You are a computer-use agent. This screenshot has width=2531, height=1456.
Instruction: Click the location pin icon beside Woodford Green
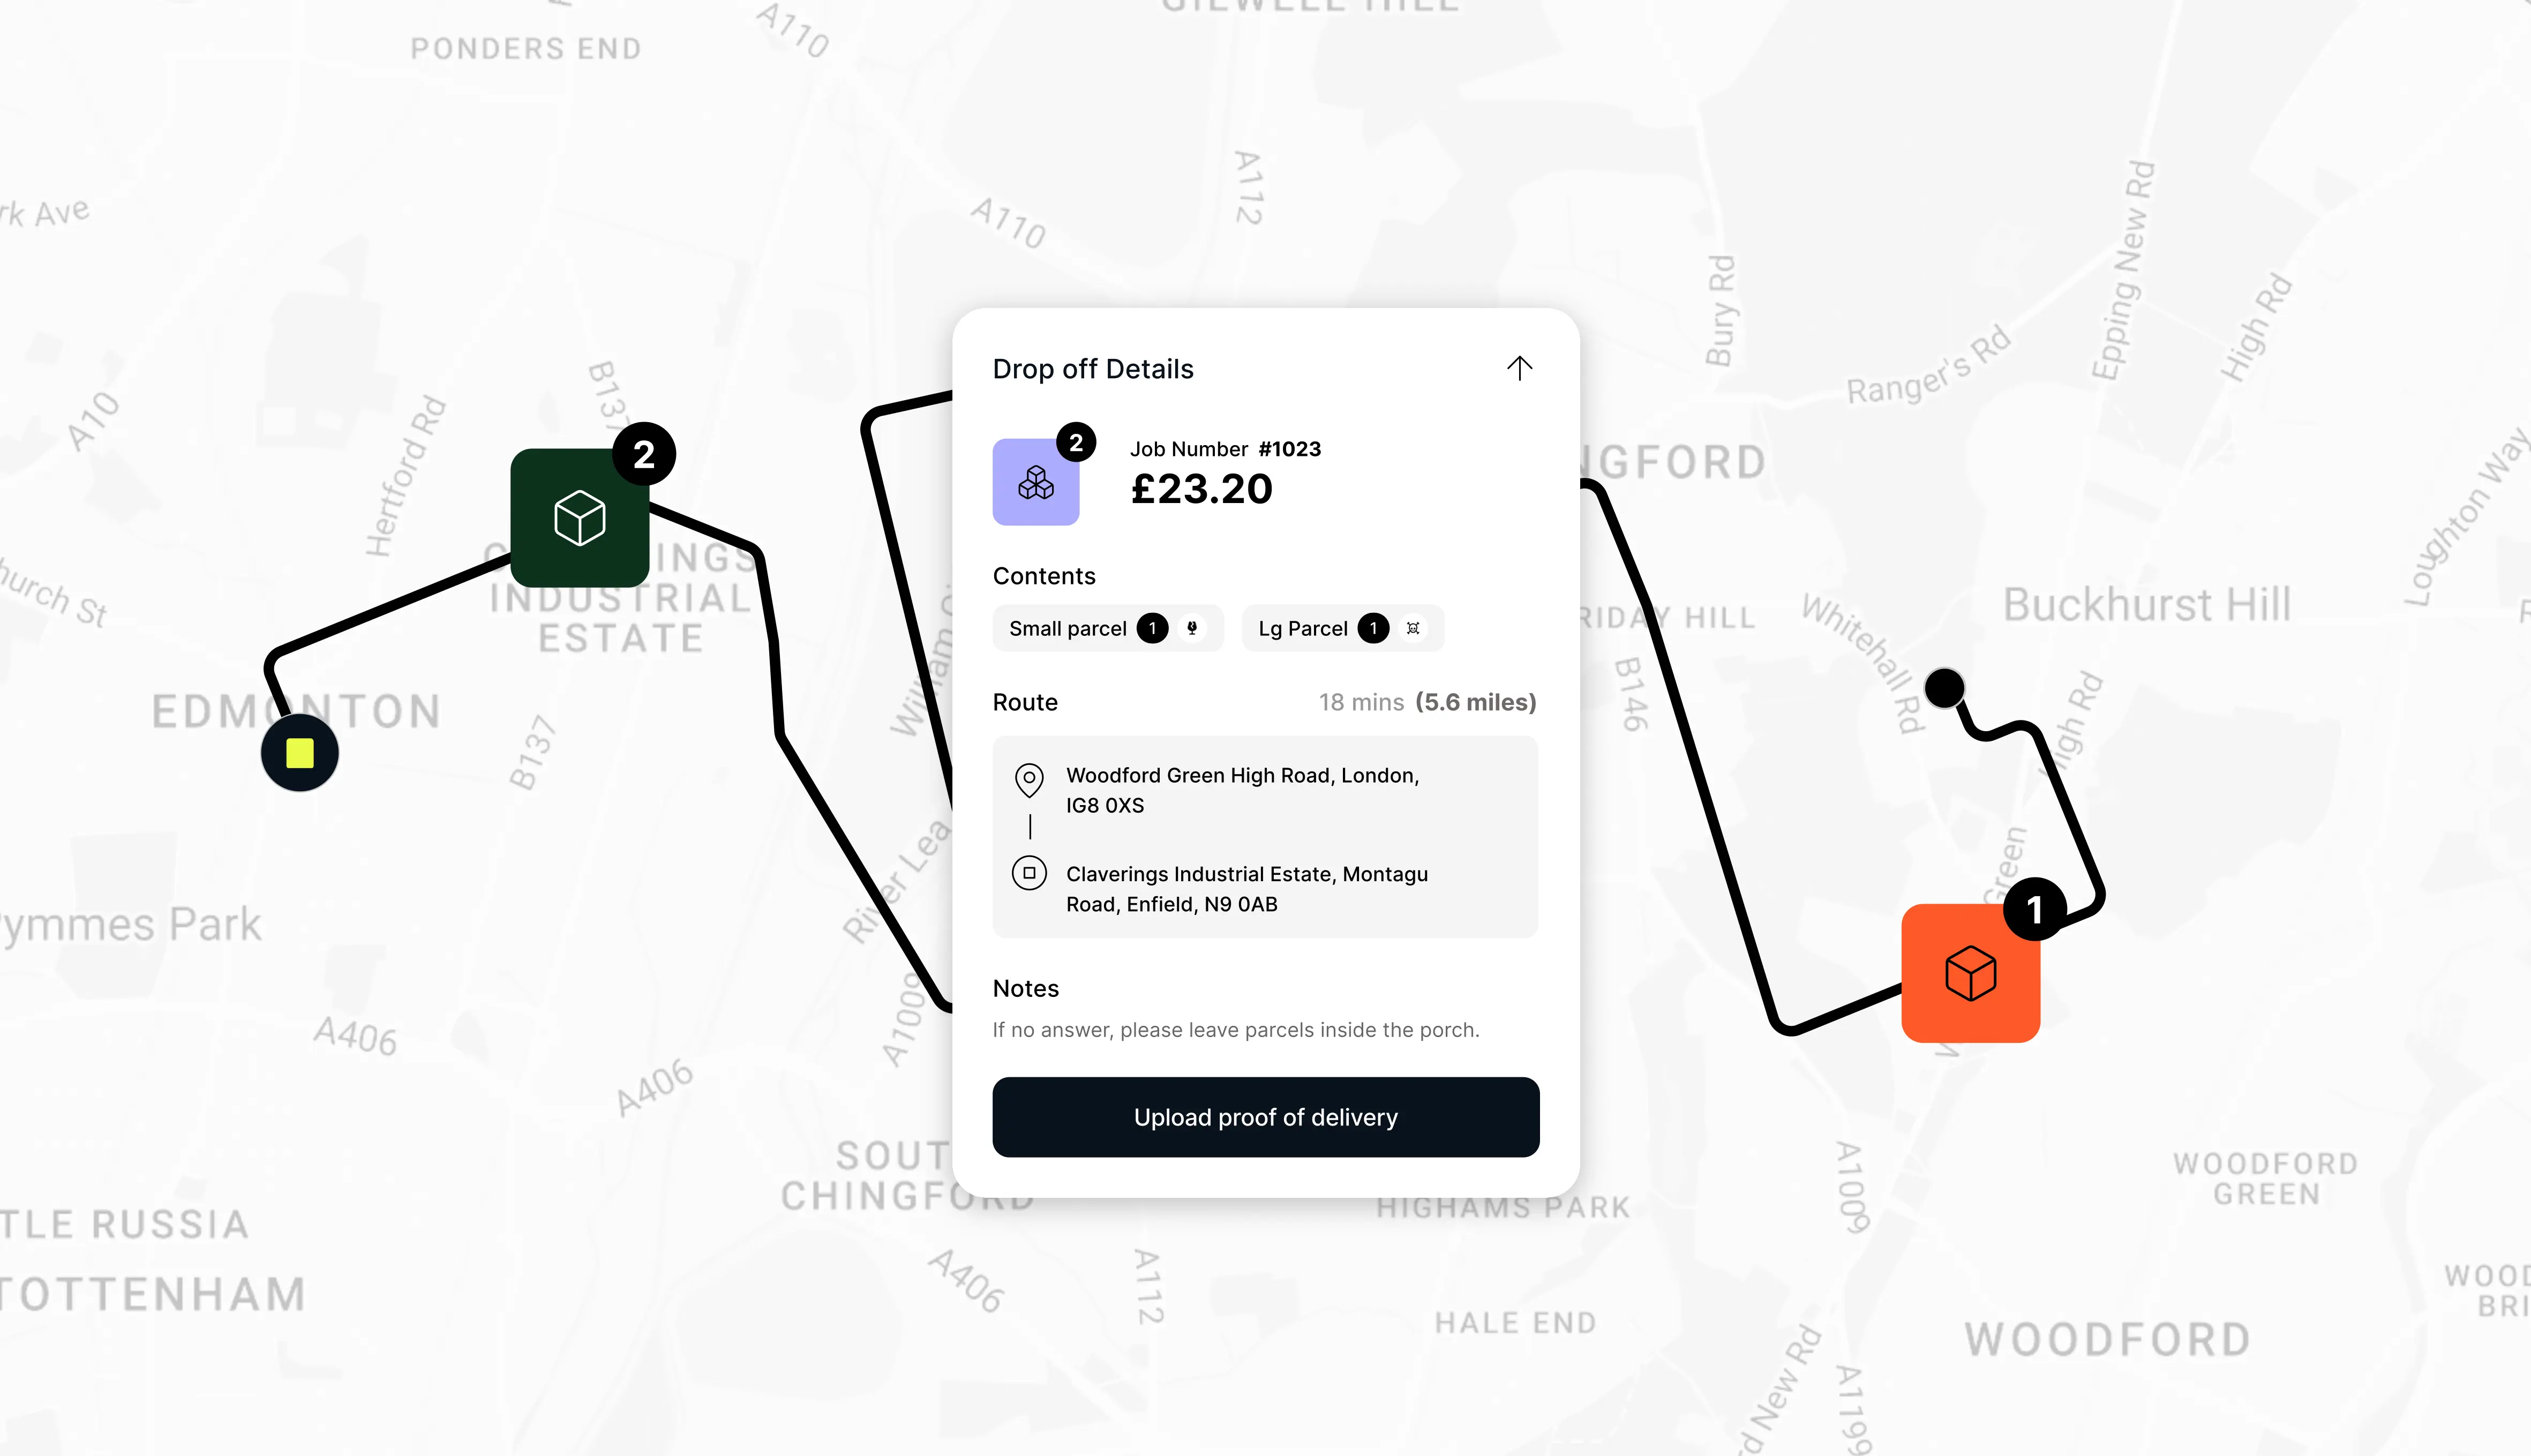pos(1029,779)
